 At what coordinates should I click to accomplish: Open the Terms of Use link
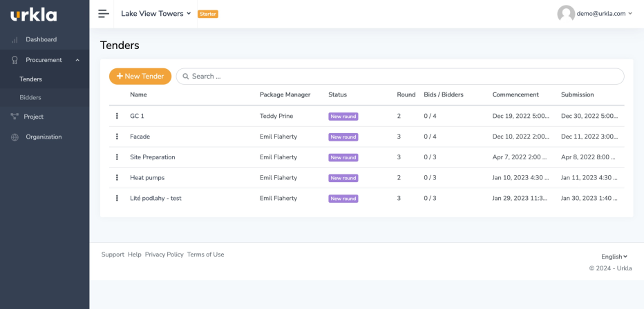pos(206,255)
